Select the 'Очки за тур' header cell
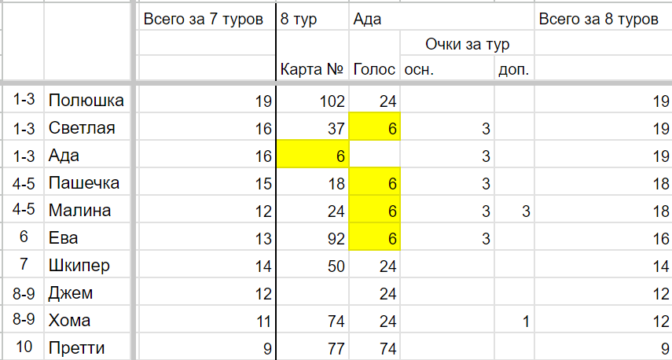 pos(467,44)
